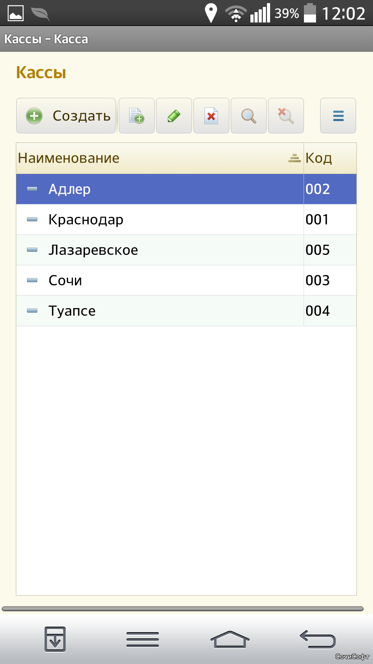Image resolution: width=373 pixels, height=664 pixels.
Task: Select the Туапсе row
Action: (x=186, y=311)
